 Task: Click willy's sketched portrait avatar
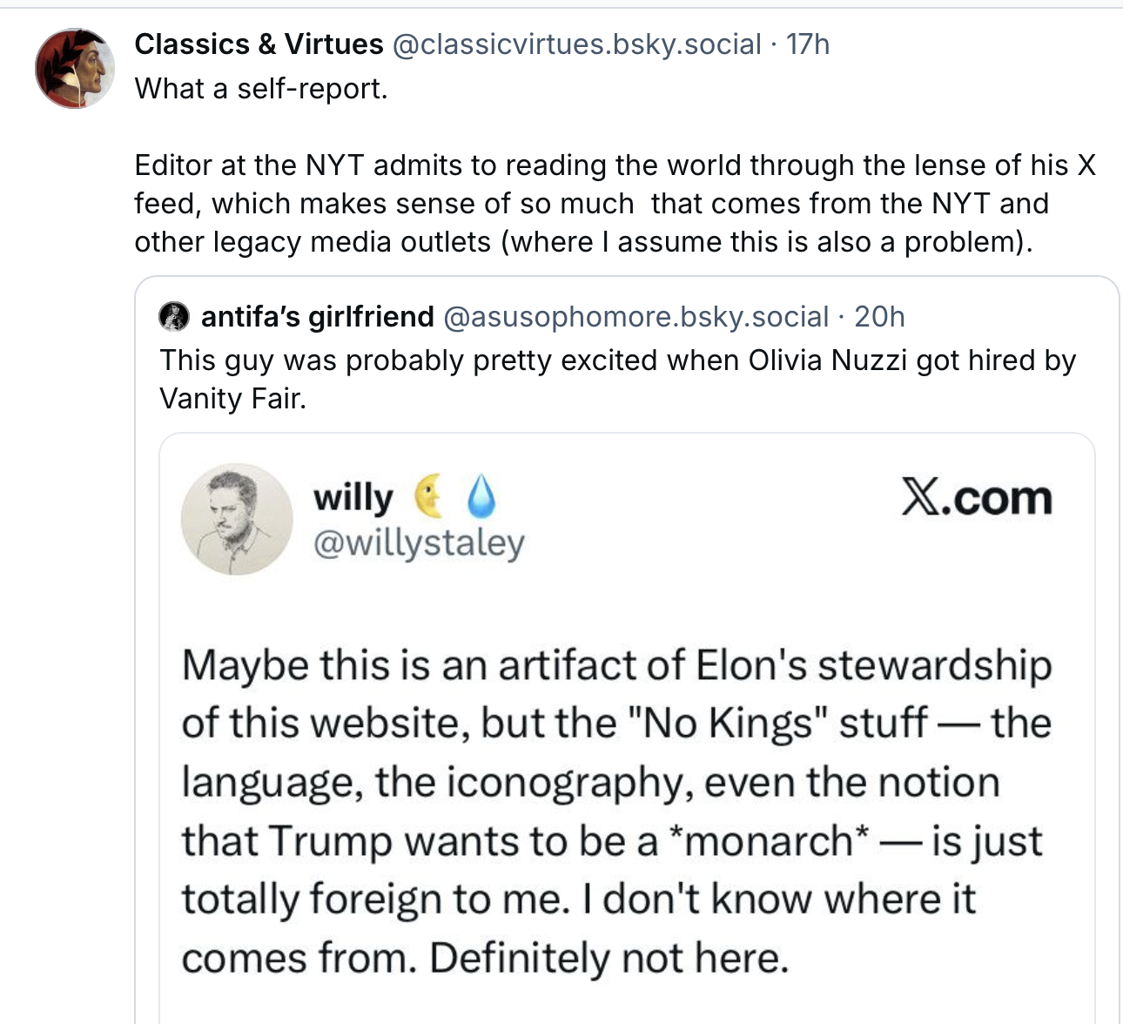click(x=237, y=519)
